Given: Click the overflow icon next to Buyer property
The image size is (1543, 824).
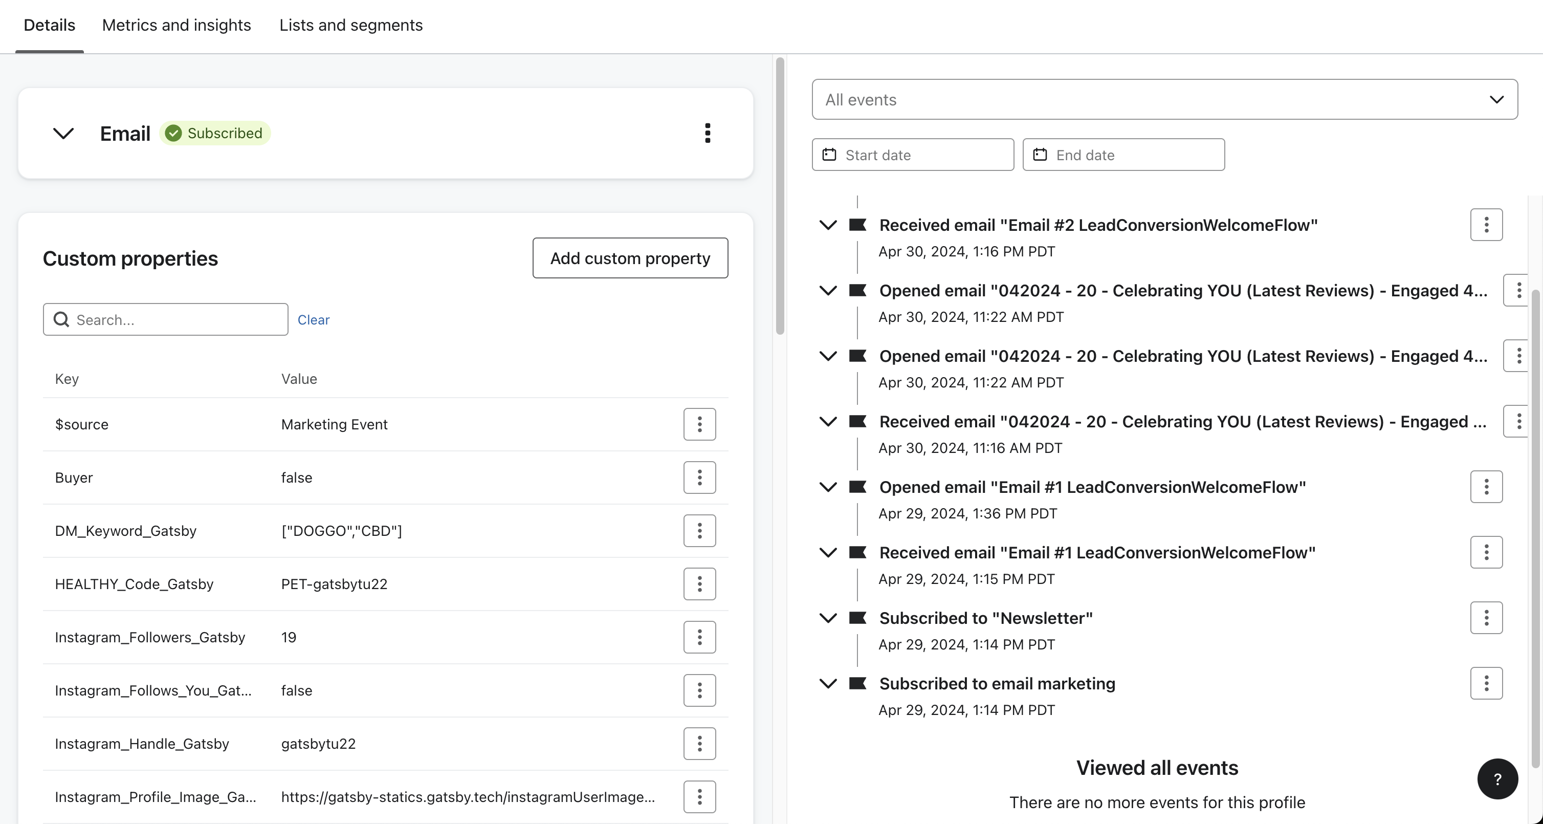Looking at the screenshot, I should click(x=700, y=477).
